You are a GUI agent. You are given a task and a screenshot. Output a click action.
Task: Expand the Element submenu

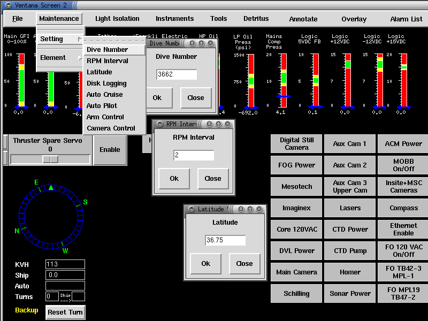click(x=60, y=58)
